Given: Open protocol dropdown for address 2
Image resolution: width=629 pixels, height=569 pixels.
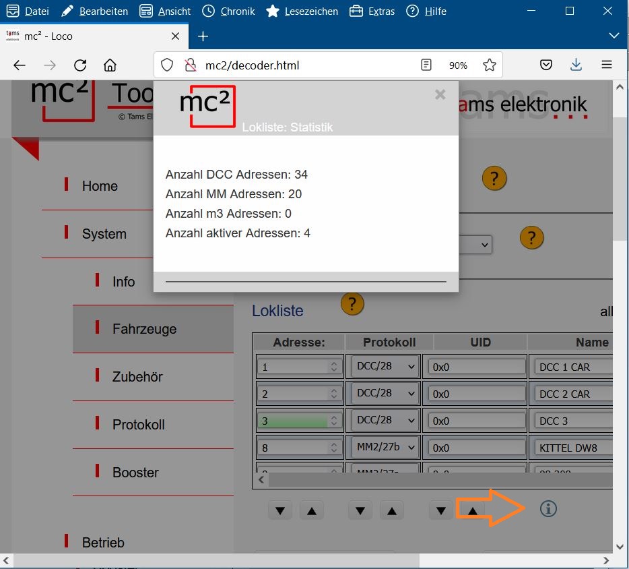Looking at the screenshot, I should click(x=385, y=393).
